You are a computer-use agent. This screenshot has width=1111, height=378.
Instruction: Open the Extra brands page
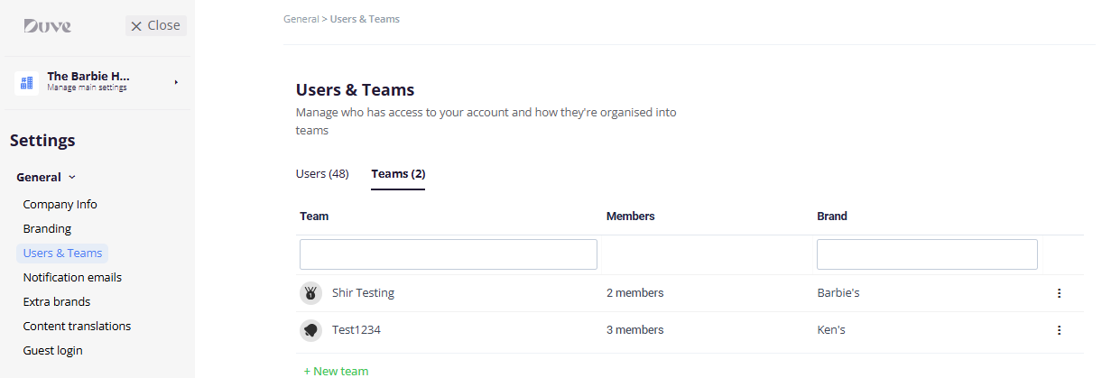57,302
